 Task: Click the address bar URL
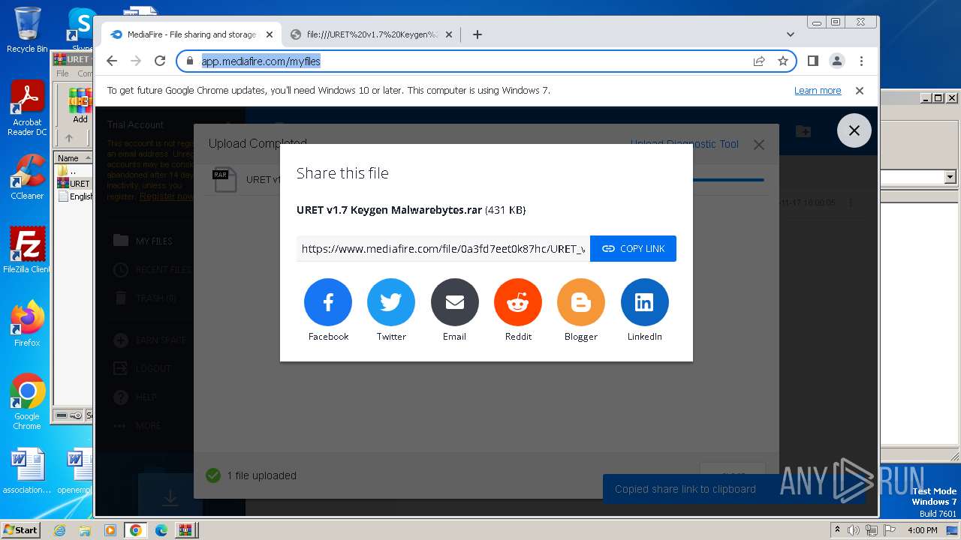pyautogui.click(x=261, y=61)
